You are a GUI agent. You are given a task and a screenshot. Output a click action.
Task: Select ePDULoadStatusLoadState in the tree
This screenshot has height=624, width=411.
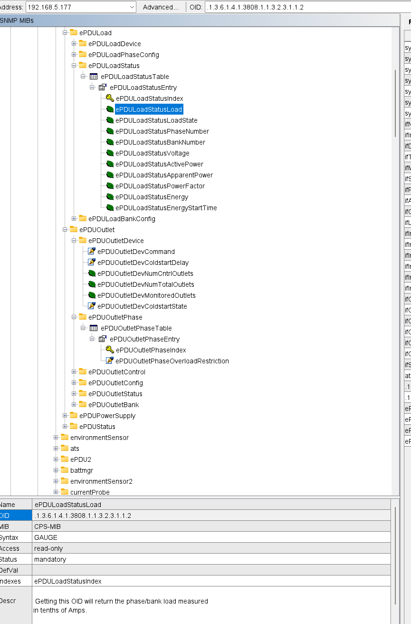156,120
